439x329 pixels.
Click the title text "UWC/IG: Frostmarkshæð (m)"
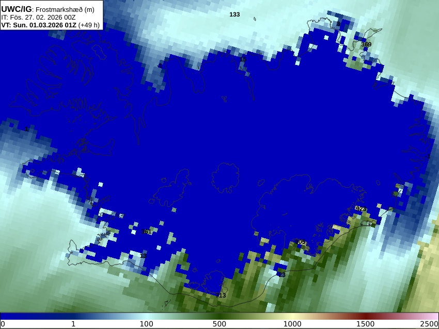click(x=48, y=9)
